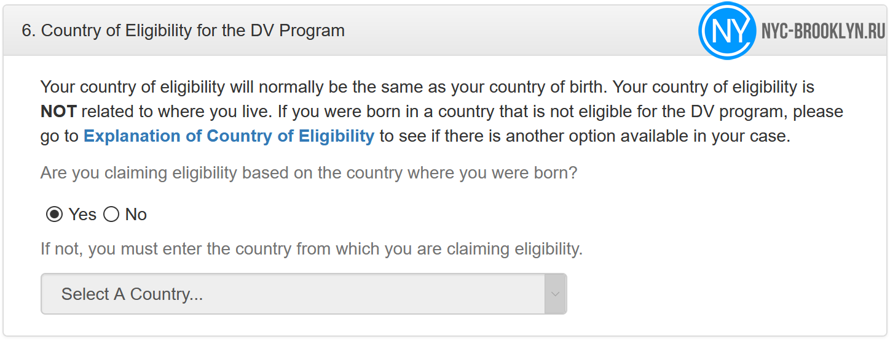Select the No radio button
Screen dimensions: 890x341
(x=111, y=215)
